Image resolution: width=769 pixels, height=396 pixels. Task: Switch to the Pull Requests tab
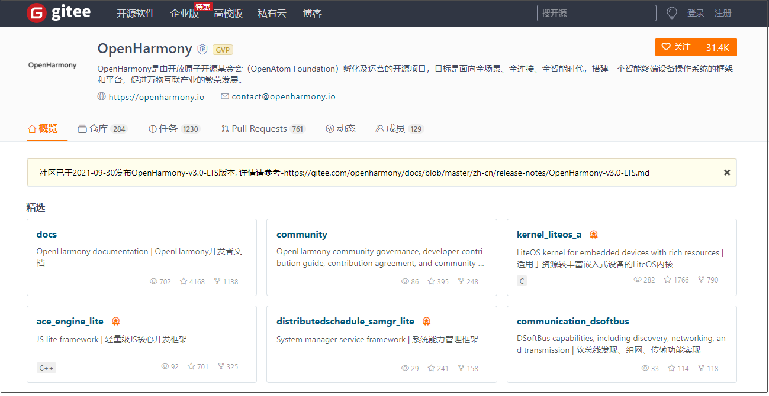(263, 129)
